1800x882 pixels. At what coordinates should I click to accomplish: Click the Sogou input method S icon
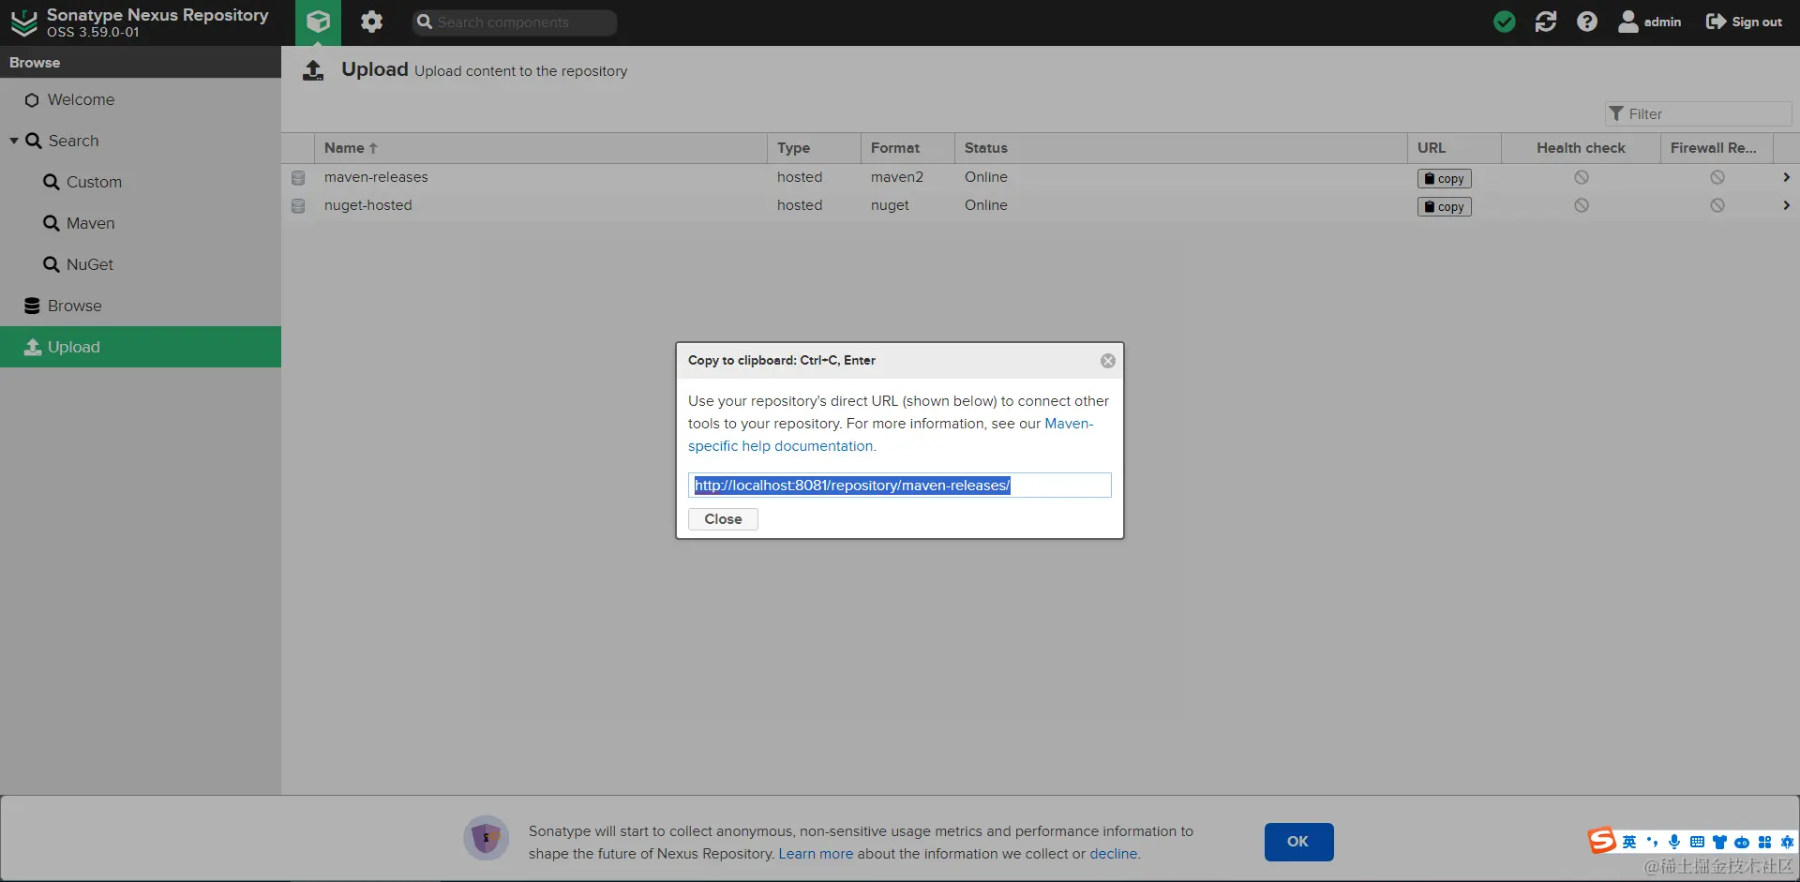[1602, 841]
